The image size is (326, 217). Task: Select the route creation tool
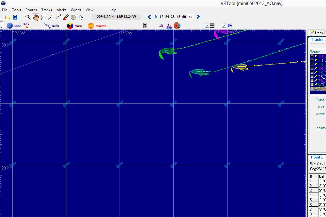click(x=51, y=17)
